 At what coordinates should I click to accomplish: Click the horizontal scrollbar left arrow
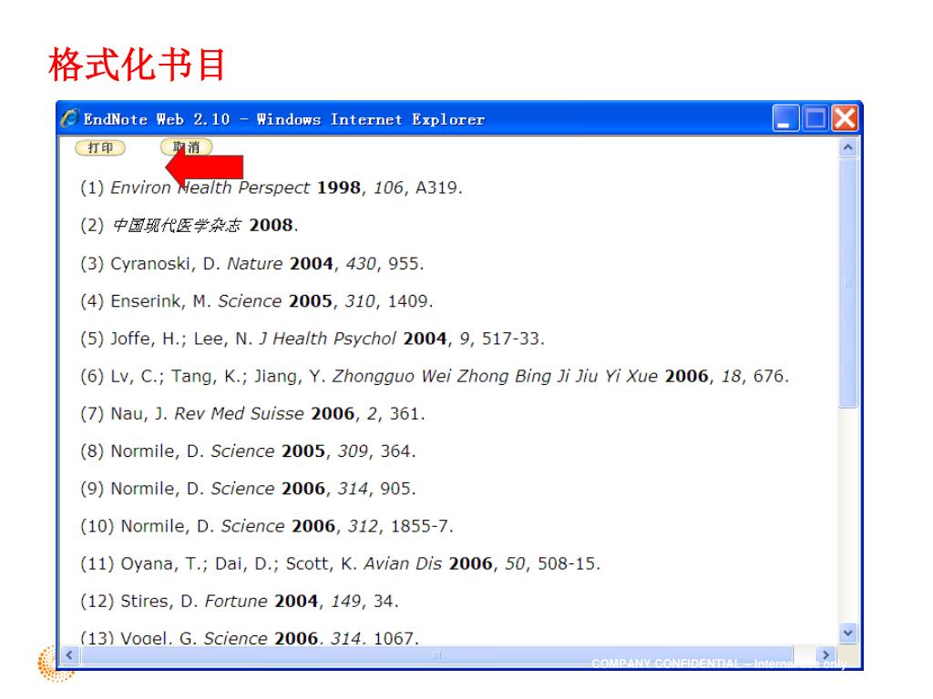pos(69,655)
